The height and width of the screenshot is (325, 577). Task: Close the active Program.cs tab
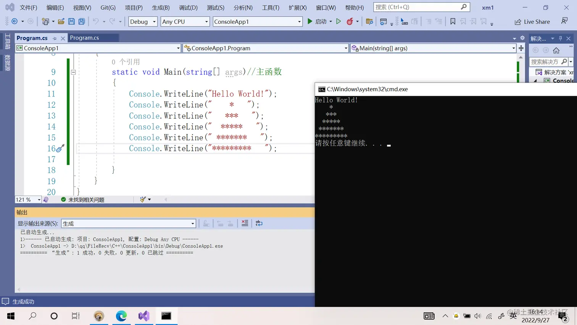[63, 38]
